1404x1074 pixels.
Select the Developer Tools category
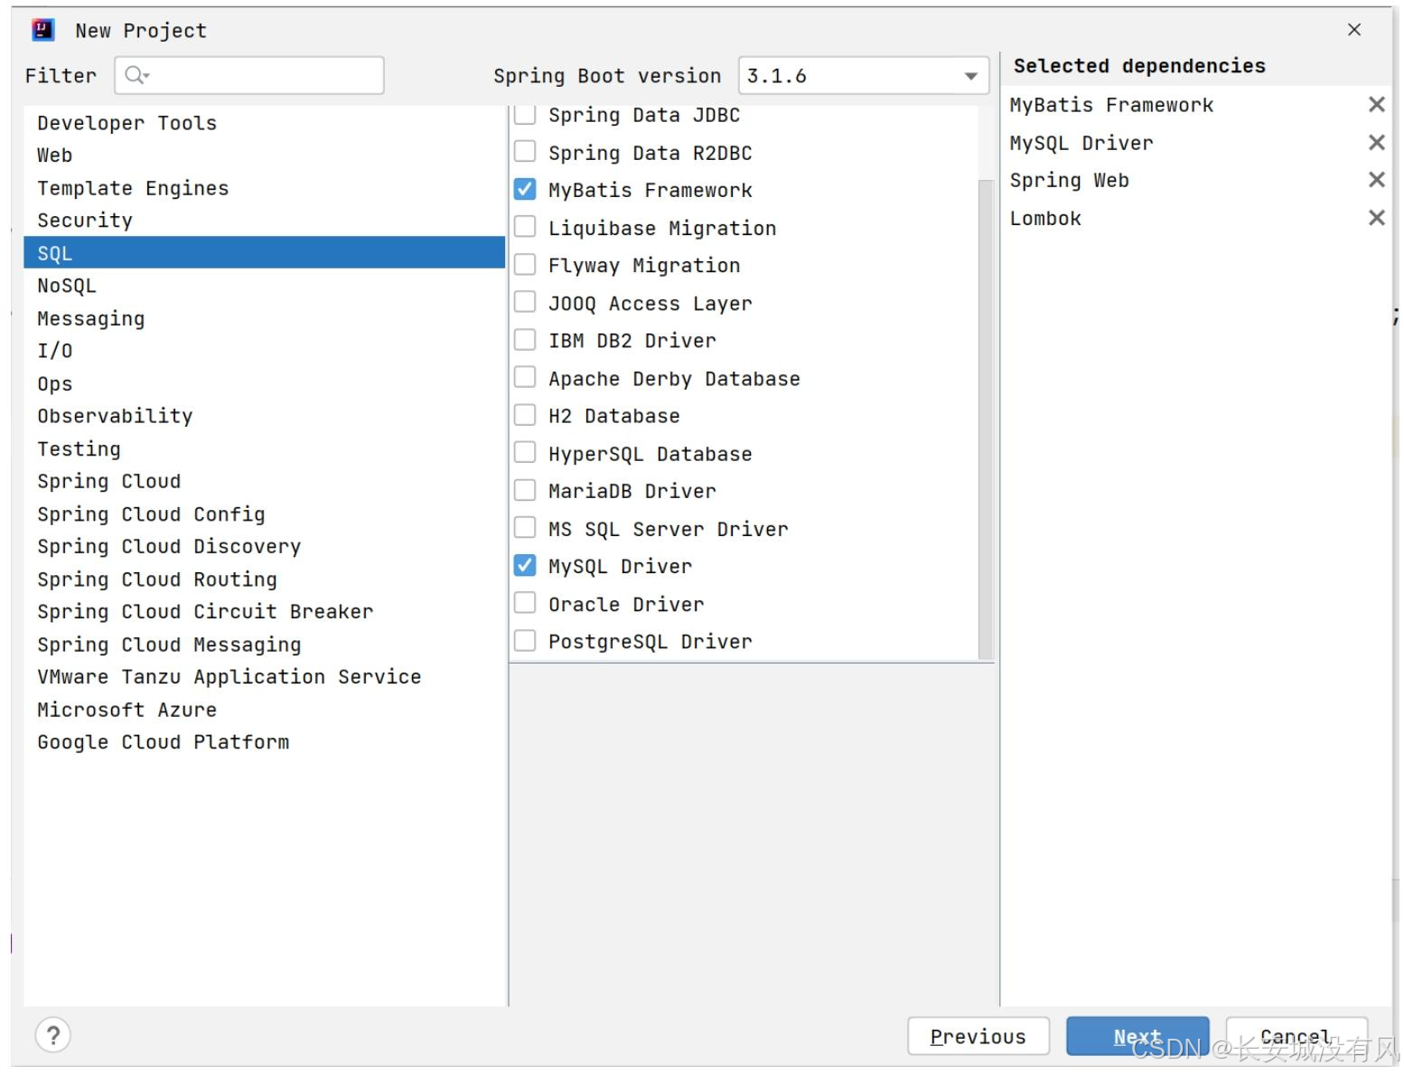(x=264, y=123)
